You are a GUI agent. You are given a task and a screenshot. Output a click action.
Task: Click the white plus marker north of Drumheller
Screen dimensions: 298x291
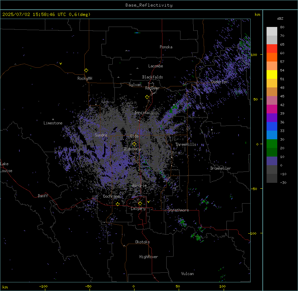coord(212,130)
